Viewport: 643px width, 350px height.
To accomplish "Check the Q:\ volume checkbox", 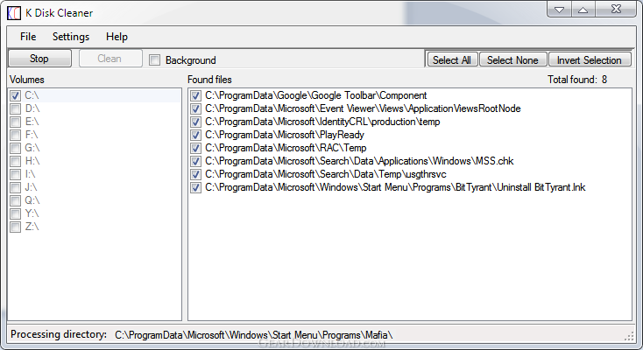I will [x=16, y=201].
